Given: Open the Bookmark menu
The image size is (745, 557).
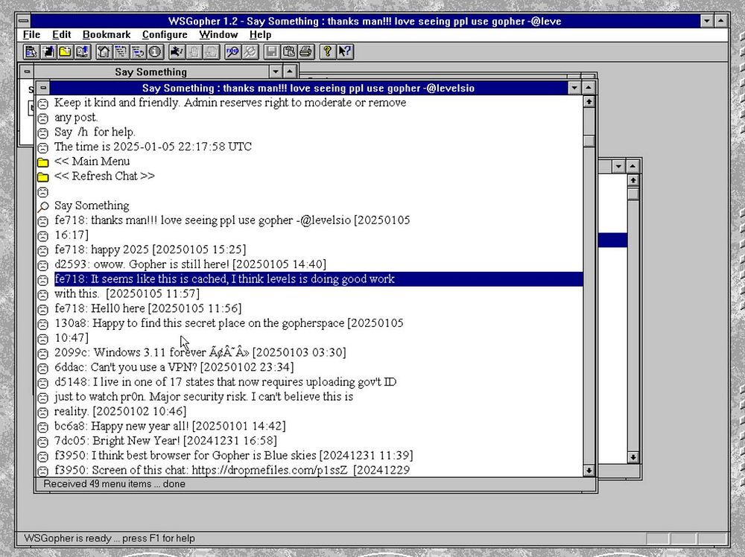Looking at the screenshot, I should click(x=107, y=35).
